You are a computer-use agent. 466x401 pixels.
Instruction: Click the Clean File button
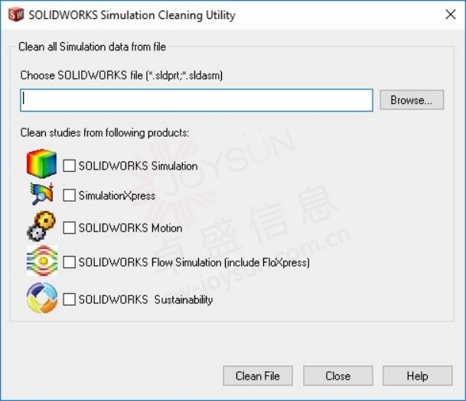point(258,376)
